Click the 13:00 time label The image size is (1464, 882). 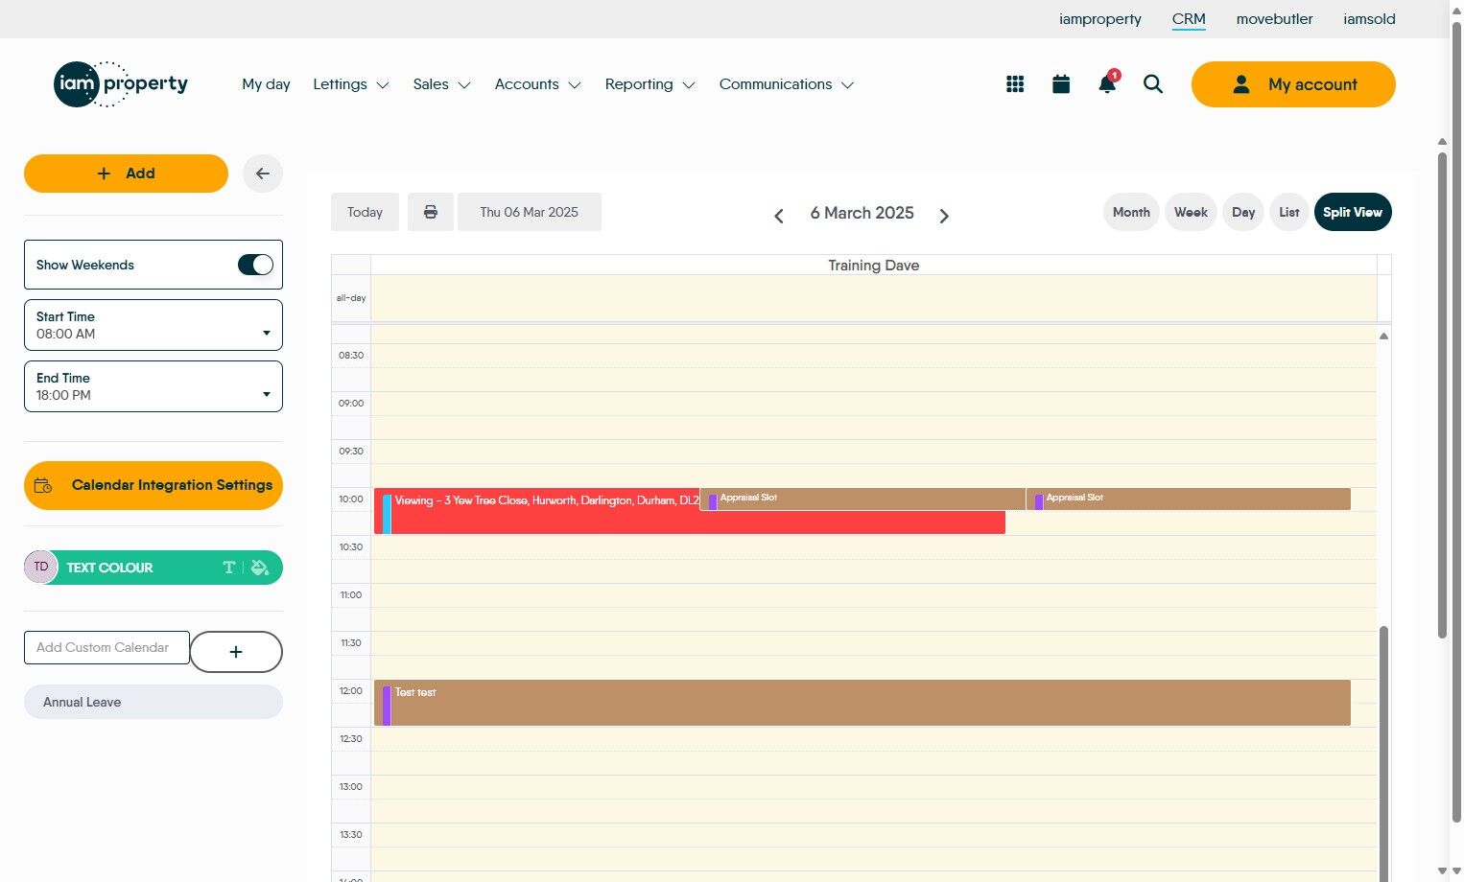351,787
